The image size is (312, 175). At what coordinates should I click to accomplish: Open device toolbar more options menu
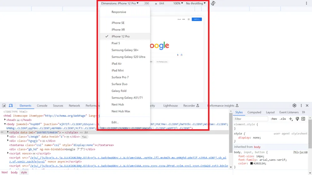306,3
